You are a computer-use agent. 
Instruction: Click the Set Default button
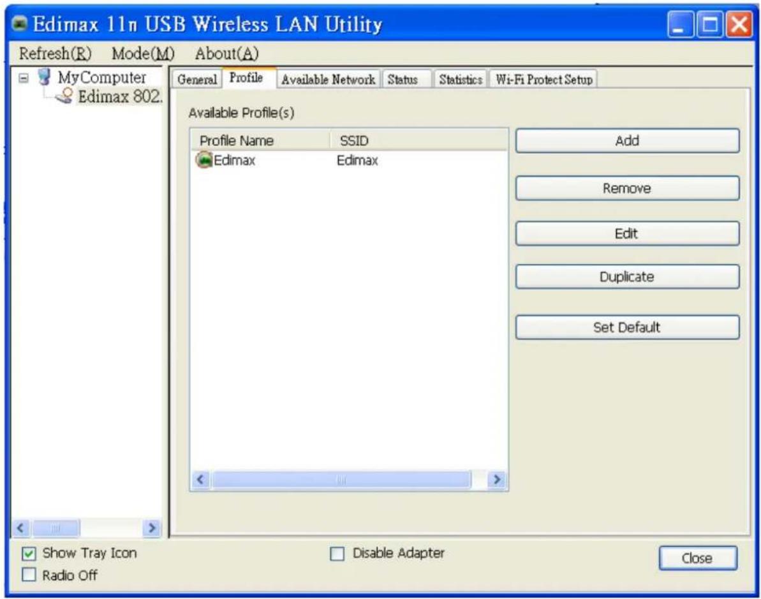(627, 327)
